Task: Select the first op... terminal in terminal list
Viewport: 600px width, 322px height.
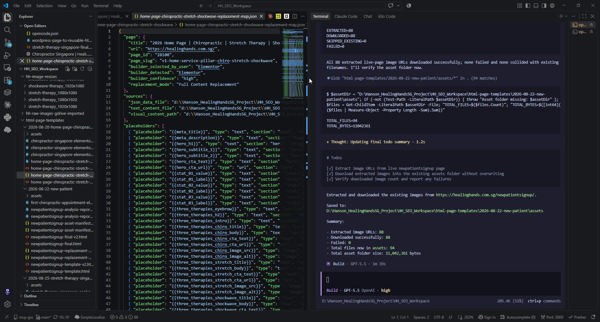Action: tap(583, 25)
